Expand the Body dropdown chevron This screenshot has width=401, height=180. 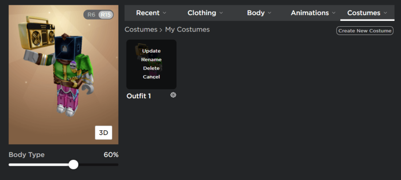[270, 13]
